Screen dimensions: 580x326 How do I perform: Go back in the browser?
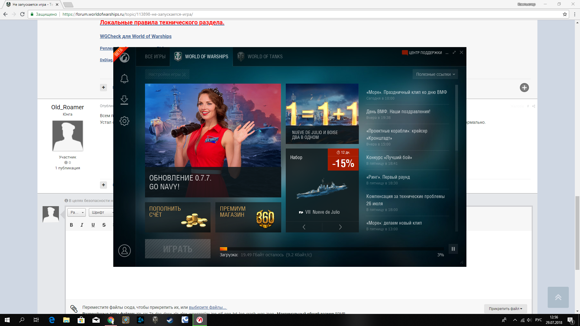(5, 14)
